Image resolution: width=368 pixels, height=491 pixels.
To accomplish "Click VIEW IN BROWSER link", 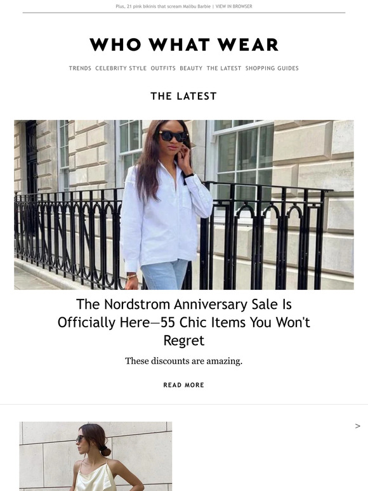I will [x=234, y=6].
